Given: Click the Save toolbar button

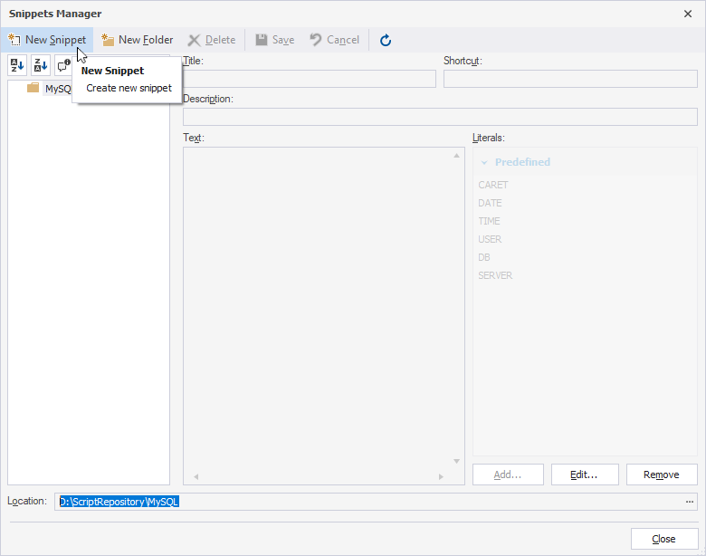Looking at the screenshot, I should tap(274, 40).
